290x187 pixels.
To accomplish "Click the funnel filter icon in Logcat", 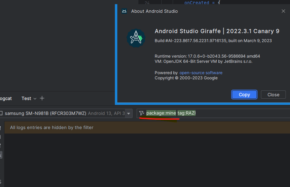I will (x=141, y=113).
